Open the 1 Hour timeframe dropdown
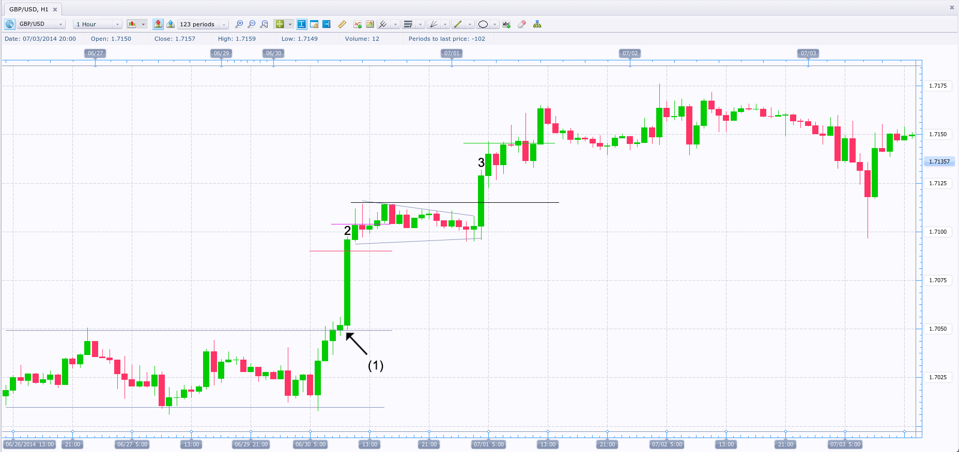This screenshot has height=452, width=959. (98, 24)
